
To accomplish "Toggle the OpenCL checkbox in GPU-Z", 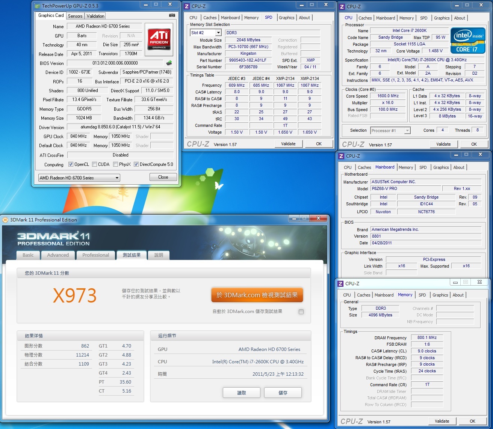I will [71, 164].
